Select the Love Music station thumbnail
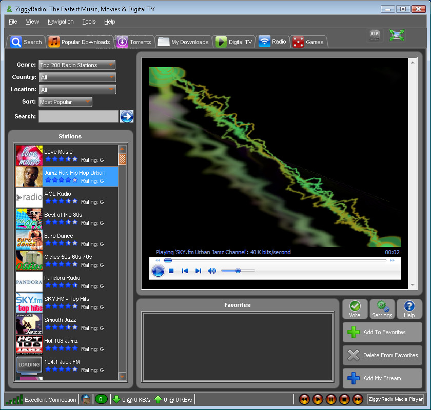This screenshot has height=410, width=431. (29, 155)
